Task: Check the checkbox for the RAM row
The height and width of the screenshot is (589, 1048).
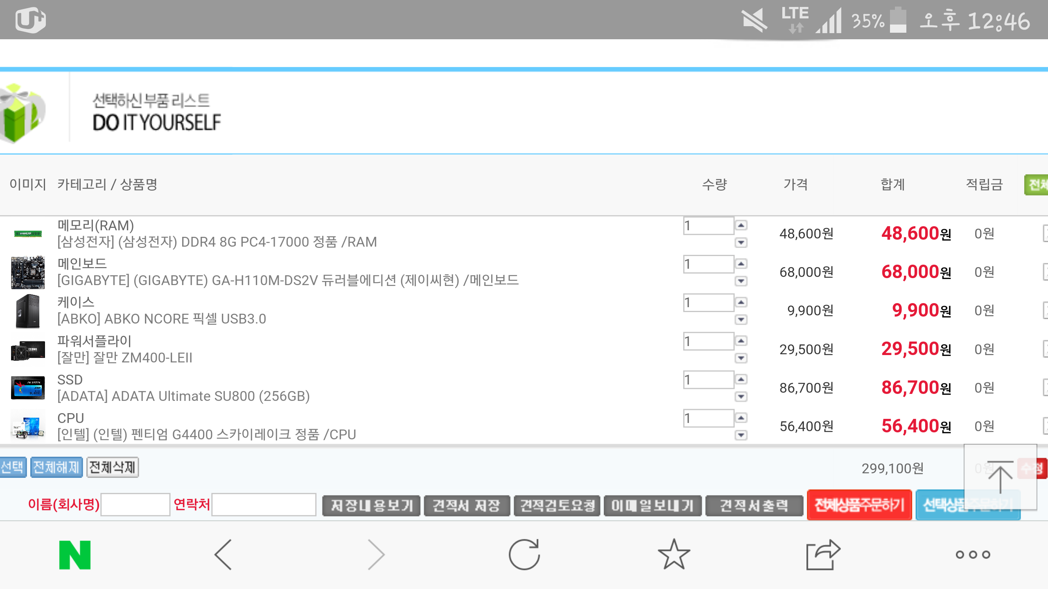Action: 1045,234
